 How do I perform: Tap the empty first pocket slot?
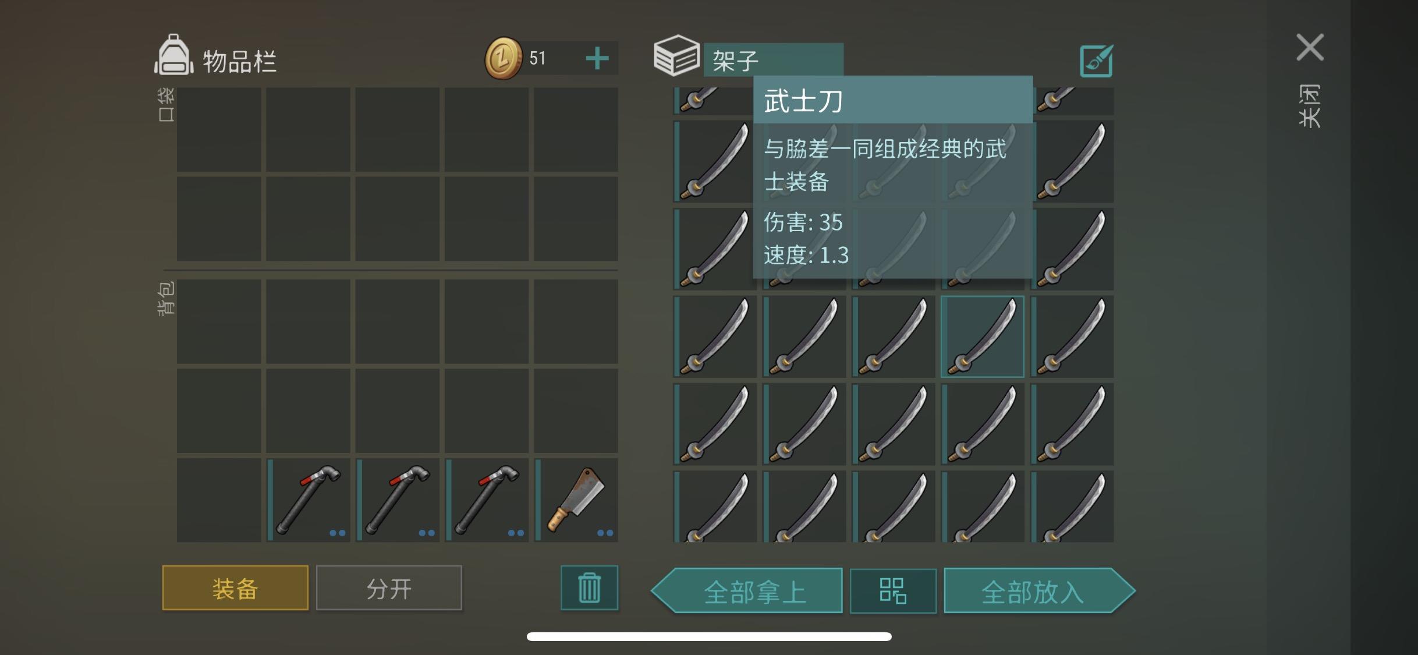pyautogui.click(x=219, y=129)
